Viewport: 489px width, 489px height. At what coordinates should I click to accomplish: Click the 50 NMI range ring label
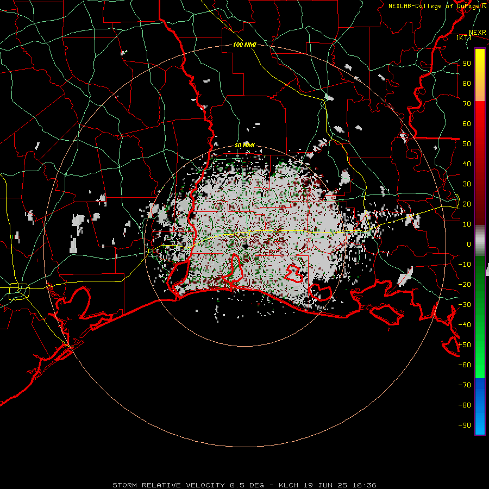click(244, 145)
